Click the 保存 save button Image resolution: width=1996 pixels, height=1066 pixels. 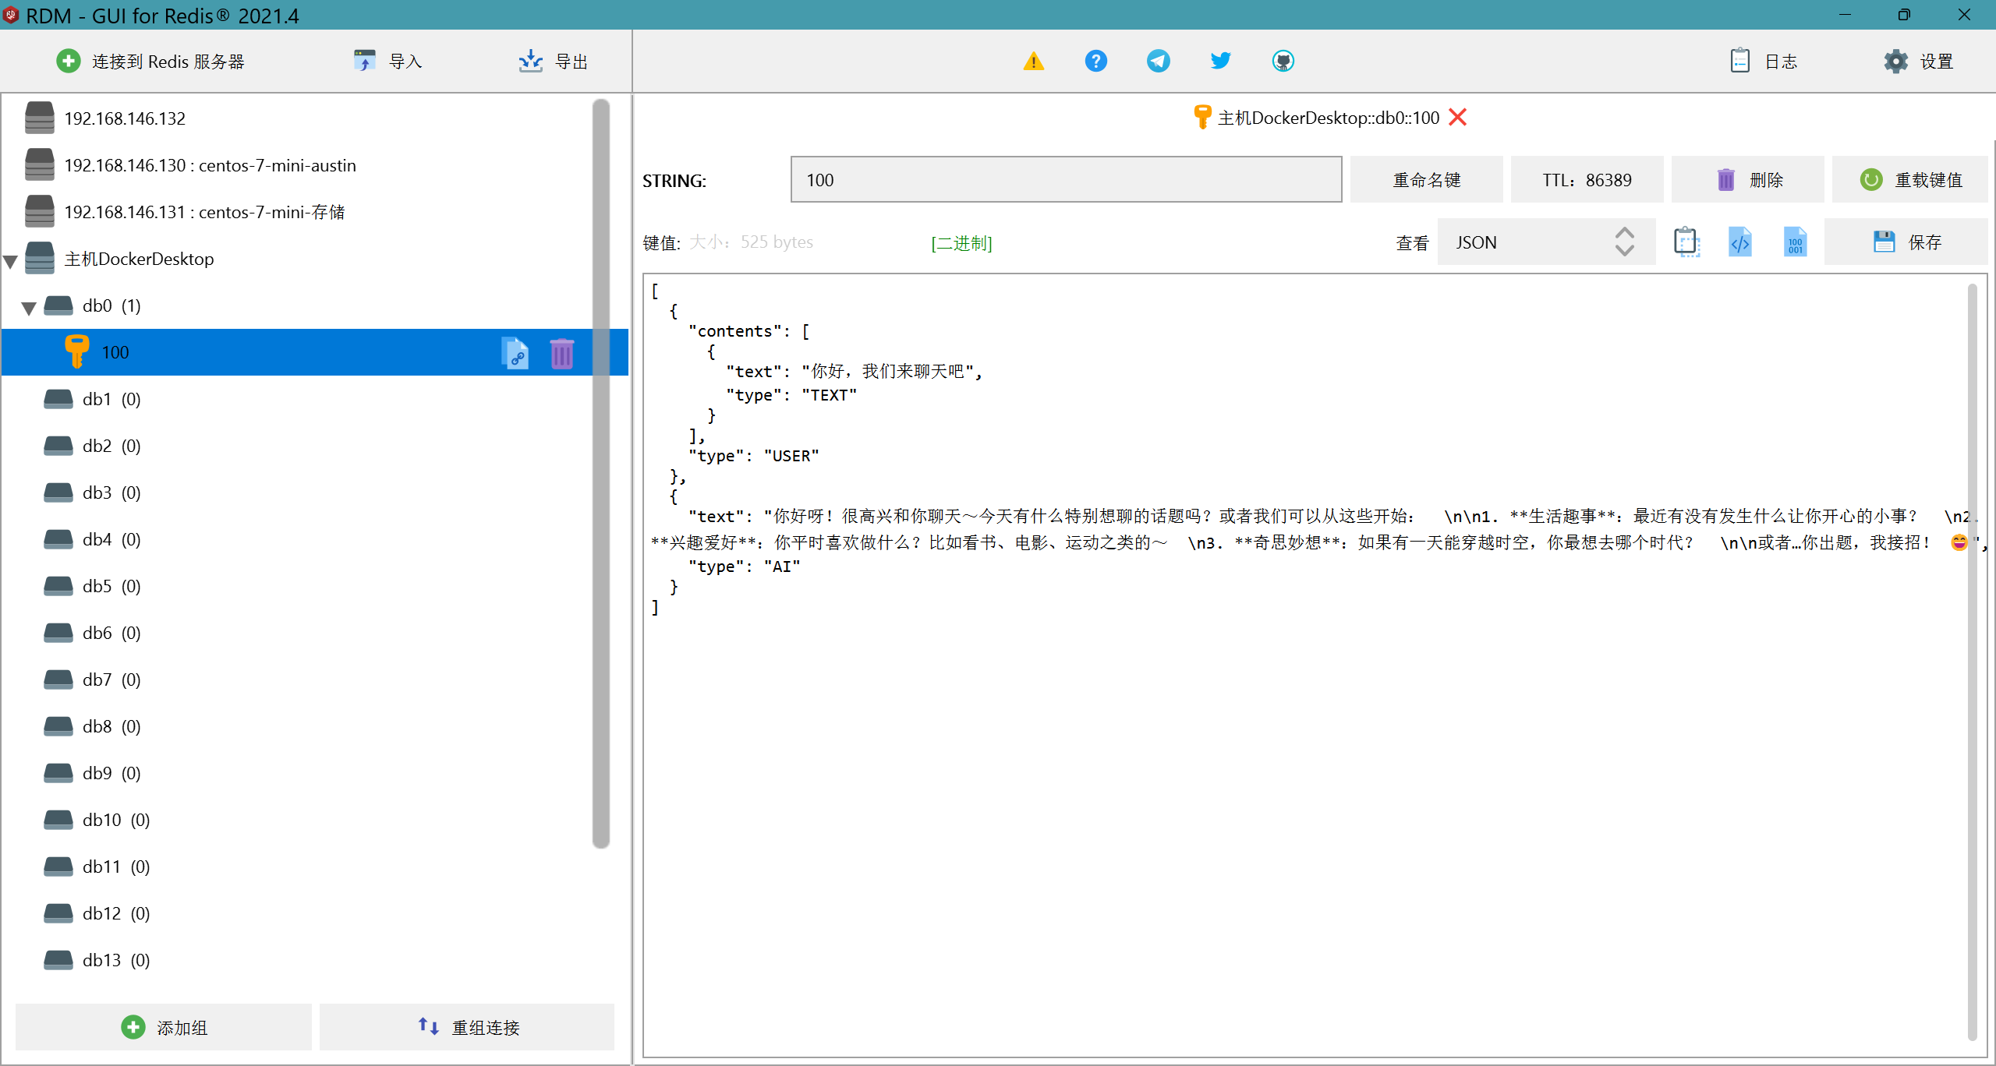(x=1906, y=242)
